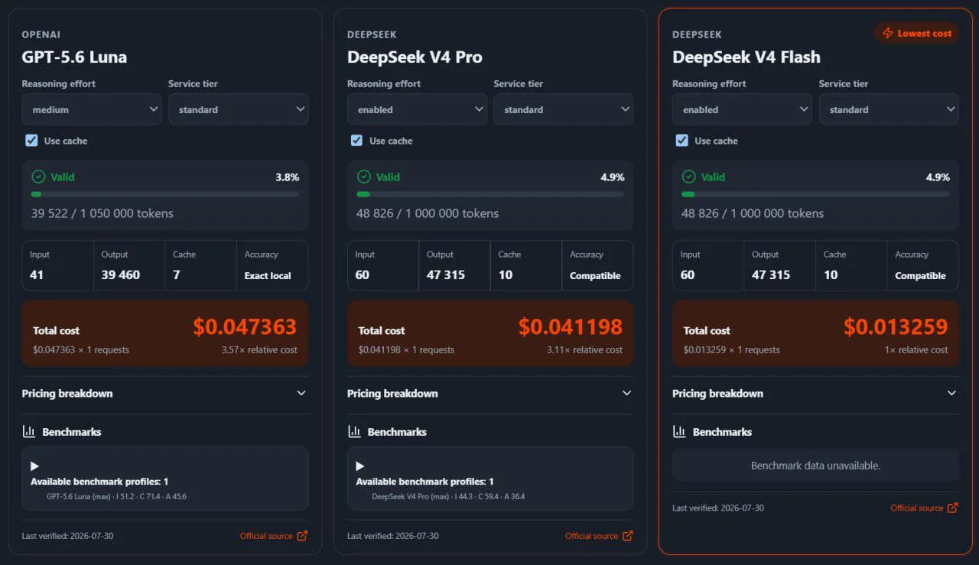This screenshot has width=979, height=565.
Task: Click lightning icon in Lowest cost badge
Action: click(888, 33)
